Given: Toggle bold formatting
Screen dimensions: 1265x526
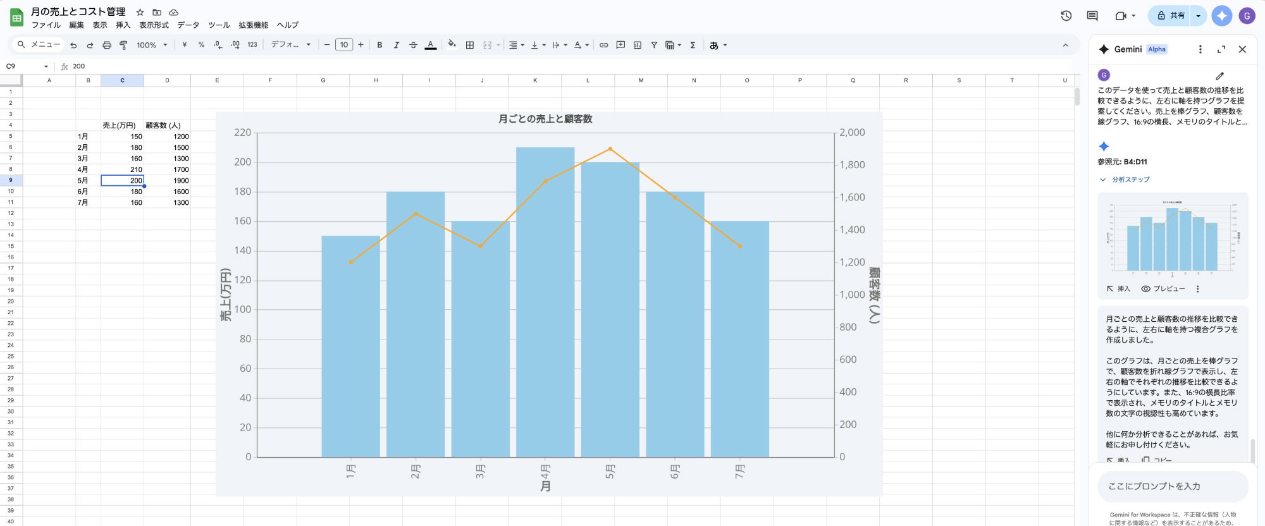Looking at the screenshot, I should tap(379, 45).
